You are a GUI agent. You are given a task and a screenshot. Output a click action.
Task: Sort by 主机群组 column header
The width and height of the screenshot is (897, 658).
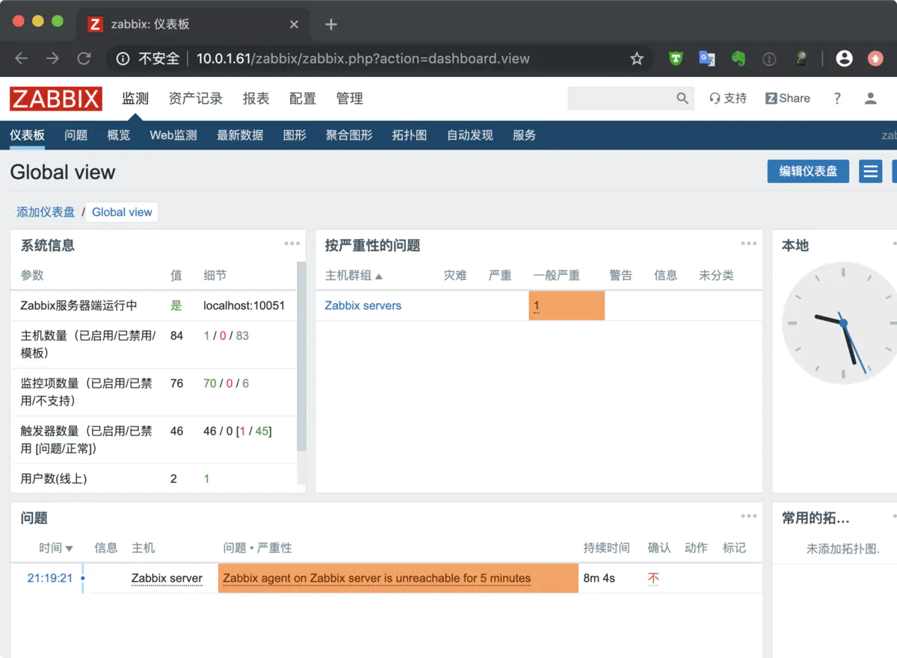(354, 276)
